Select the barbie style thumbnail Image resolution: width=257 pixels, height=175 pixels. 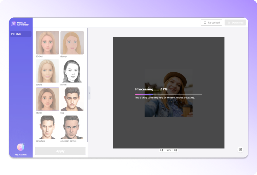47,71
